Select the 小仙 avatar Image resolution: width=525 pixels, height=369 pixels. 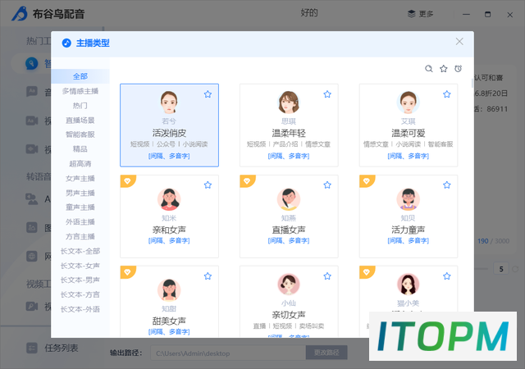click(x=289, y=285)
